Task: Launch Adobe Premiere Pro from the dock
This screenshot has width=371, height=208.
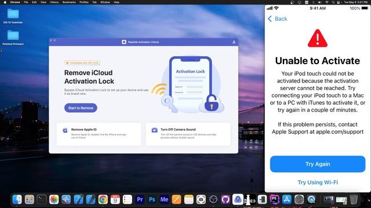Action: pyautogui.click(x=140, y=199)
